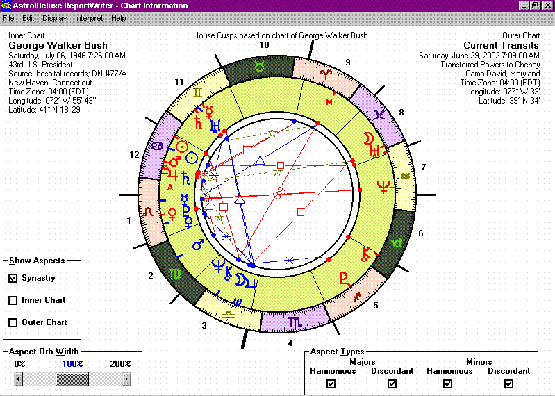The width and height of the screenshot is (555, 396).
Task: Click the Virgo glyph on the zodiac ring
Action: coord(175,274)
